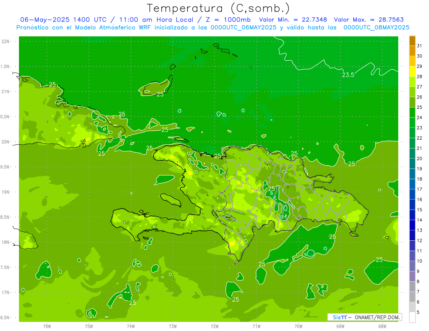Click the 68W longitude axis label
The width and height of the screenshot is (429, 331).
382,326
